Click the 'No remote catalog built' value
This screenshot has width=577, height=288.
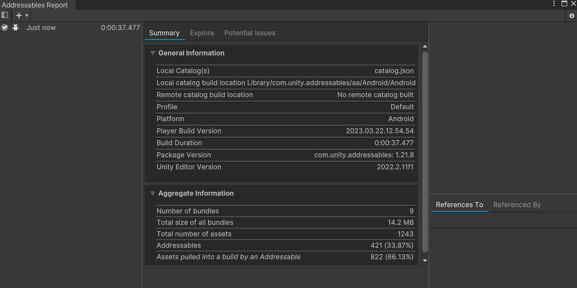[x=375, y=95]
